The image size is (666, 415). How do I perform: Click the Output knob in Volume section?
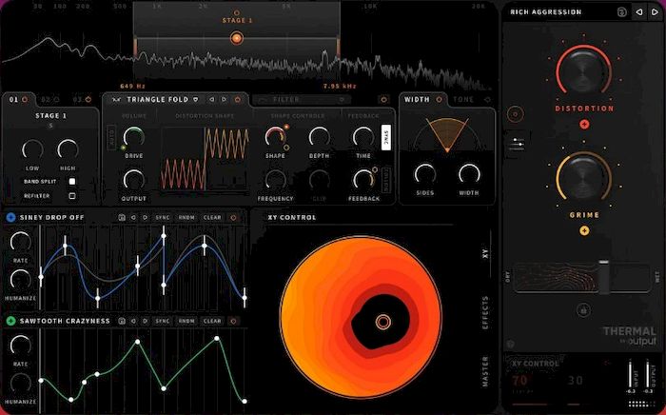tap(134, 180)
